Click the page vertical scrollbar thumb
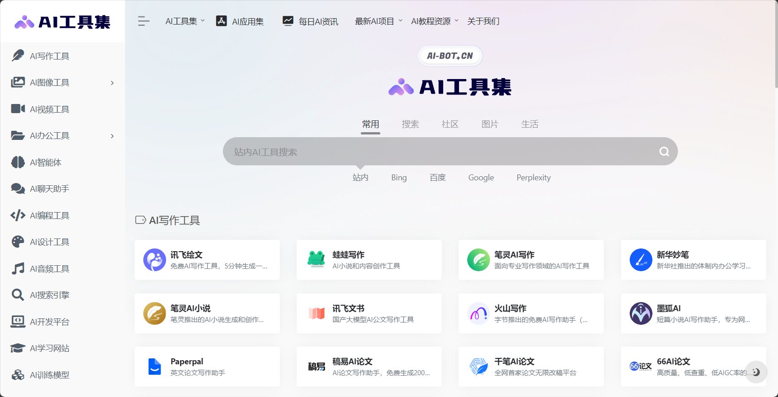Screen dimensions: 778x397 coord(776,45)
